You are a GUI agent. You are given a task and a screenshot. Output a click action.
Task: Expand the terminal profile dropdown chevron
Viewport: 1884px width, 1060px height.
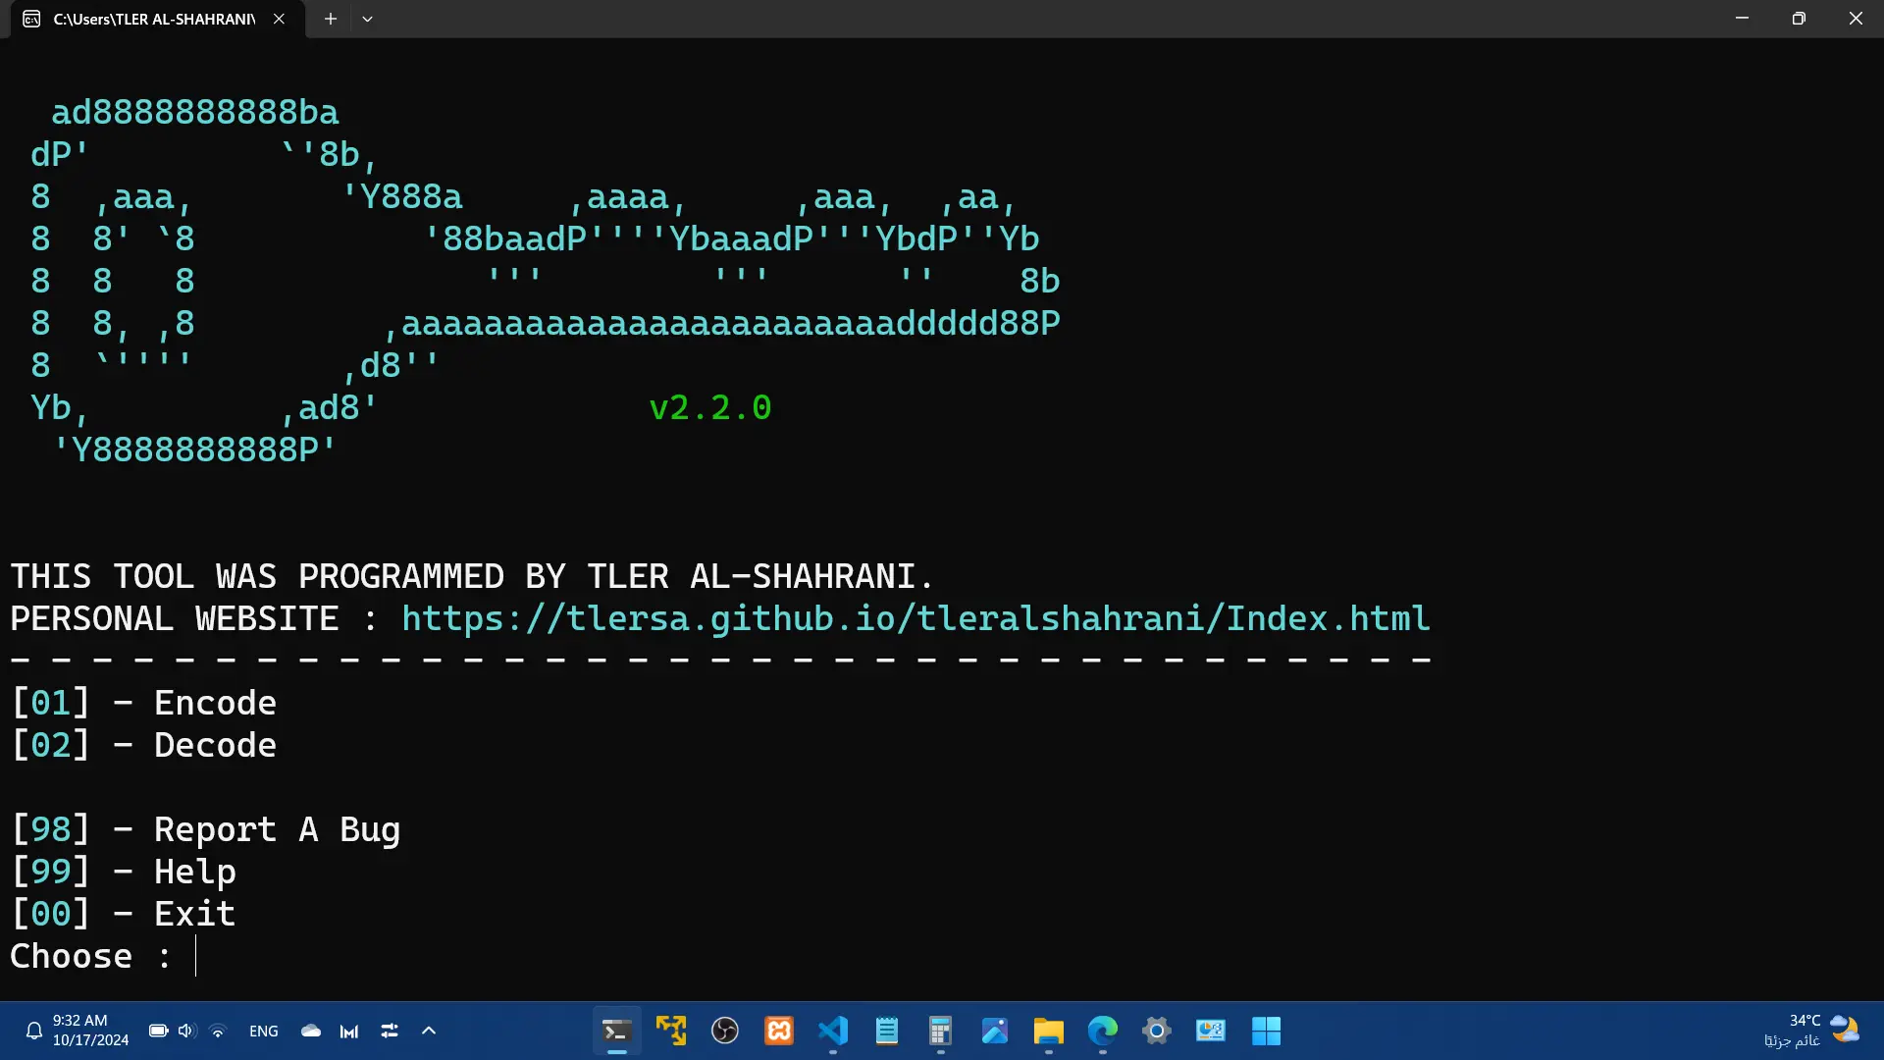point(367,19)
